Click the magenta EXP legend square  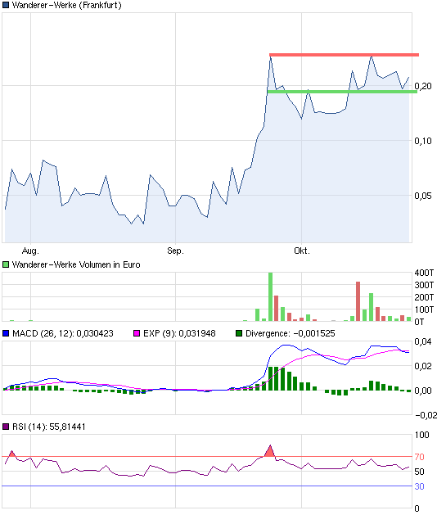[137, 333]
